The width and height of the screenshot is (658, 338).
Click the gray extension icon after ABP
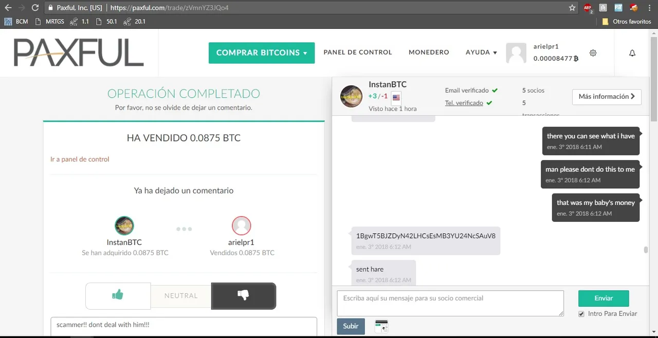603,8
